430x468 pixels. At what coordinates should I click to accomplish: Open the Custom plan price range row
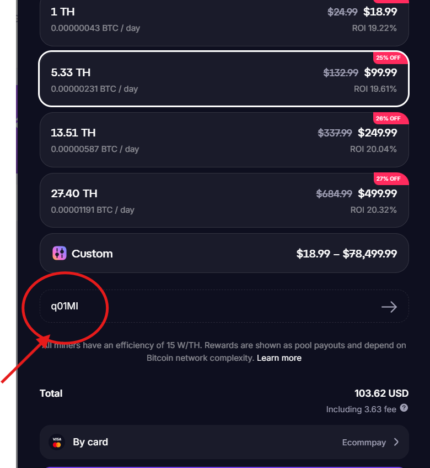tap(224, 253)
